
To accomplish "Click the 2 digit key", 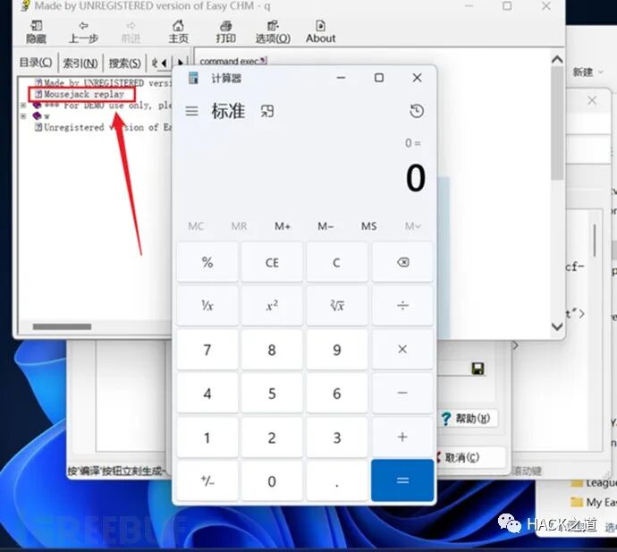I will [272, 437].
